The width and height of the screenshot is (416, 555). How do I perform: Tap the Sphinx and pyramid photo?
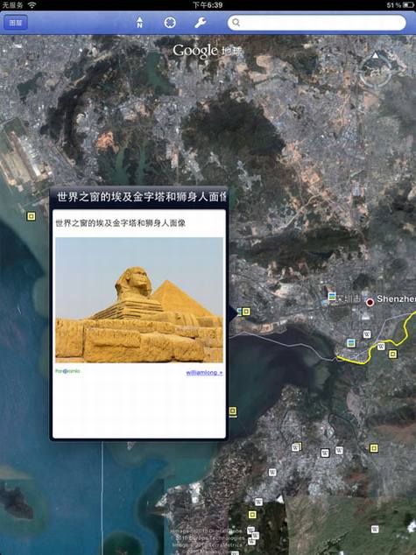coord(139,300)
